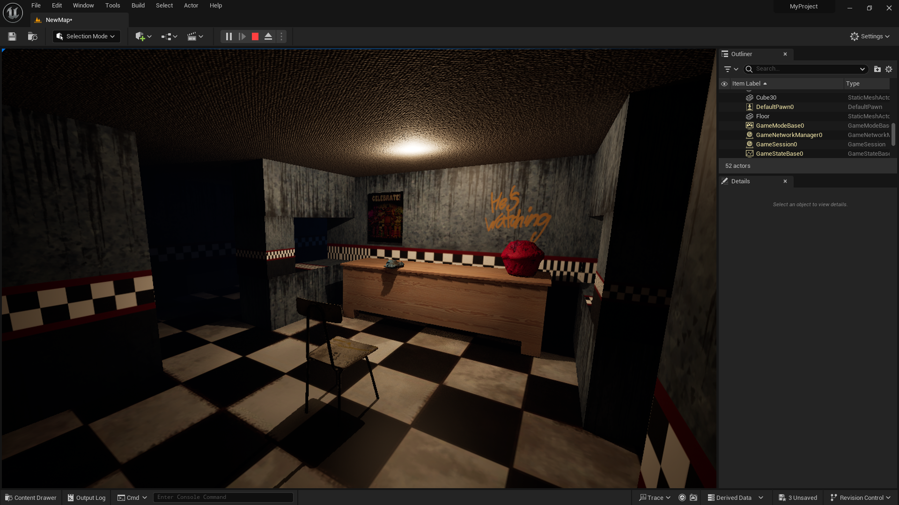Expand the Cinematics dropdown arrow
899x505 pixels.
point(201,36)
